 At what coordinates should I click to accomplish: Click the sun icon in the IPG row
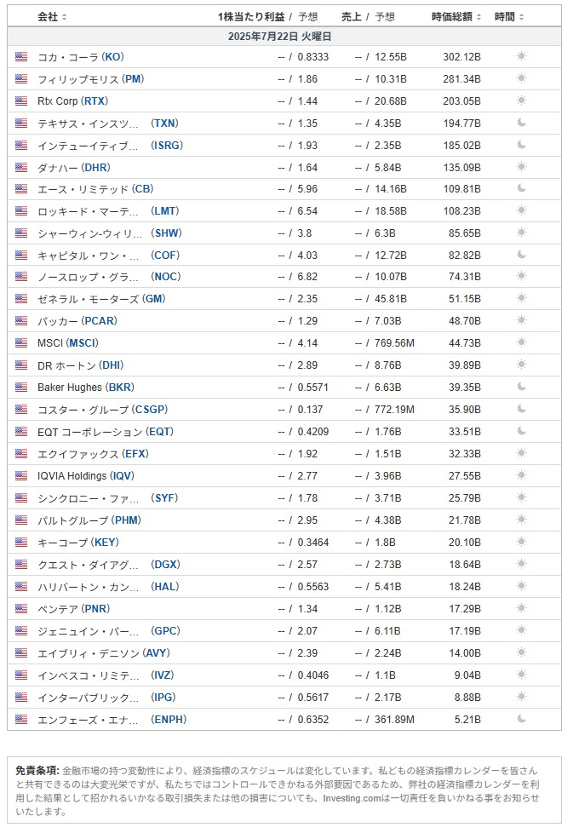click(521, 697)
